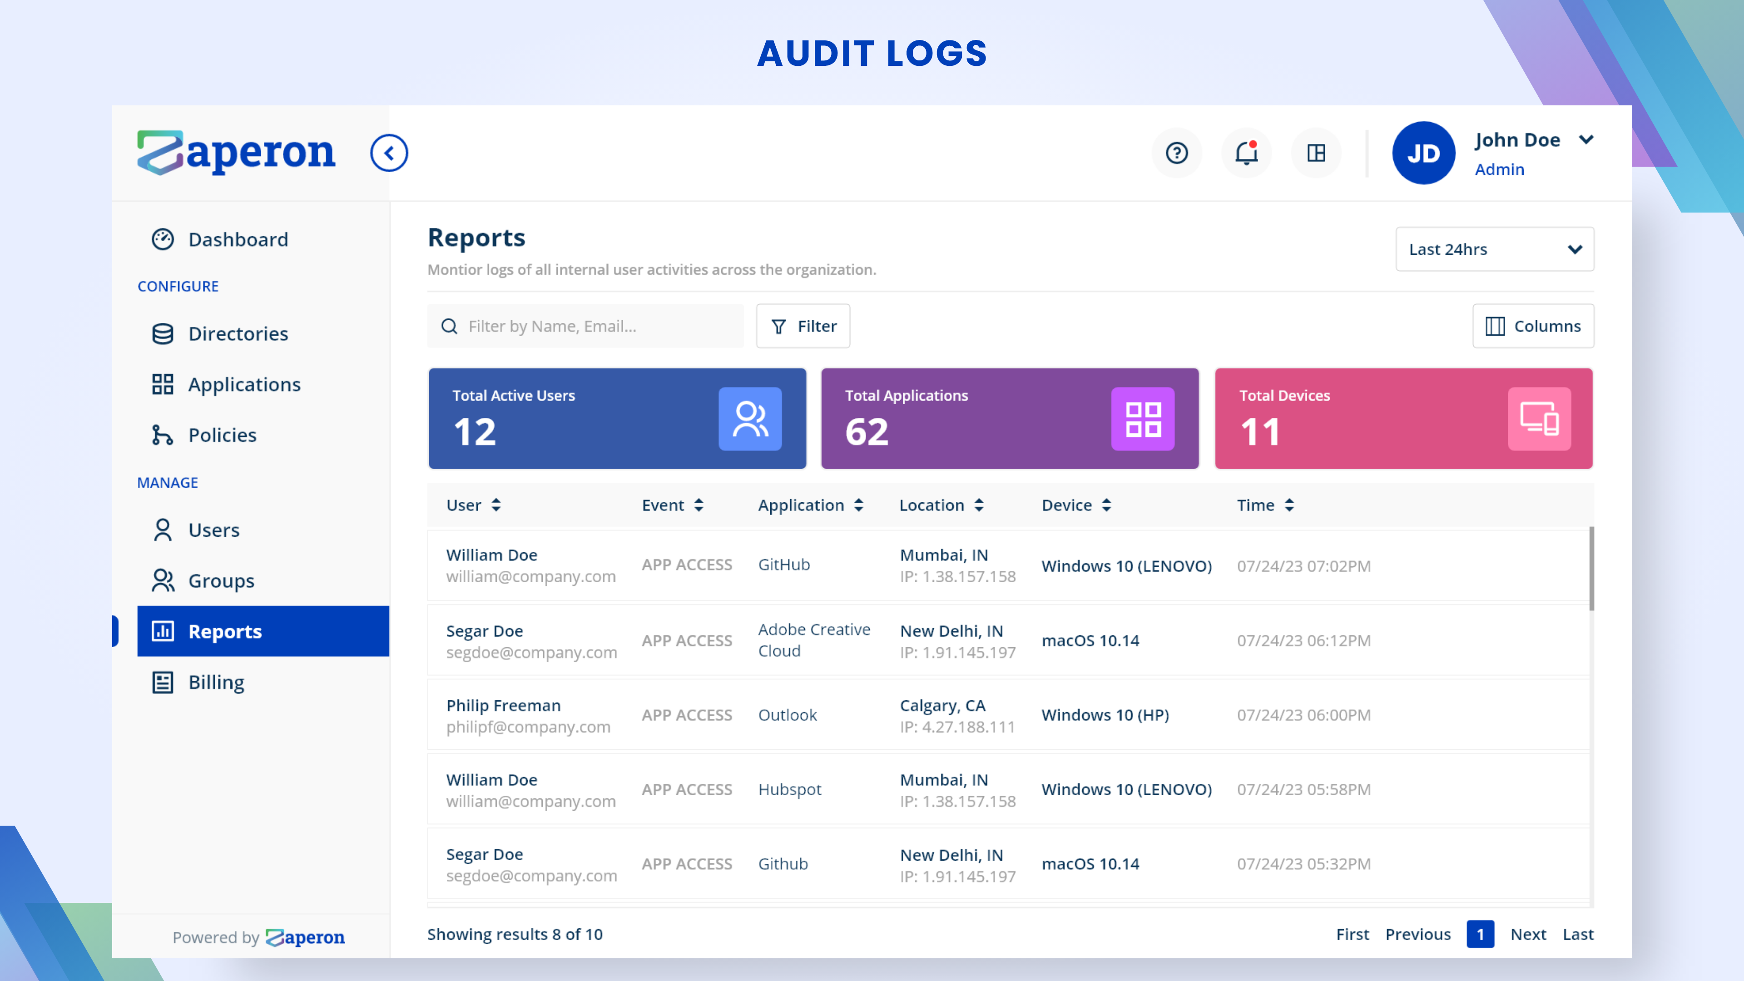Click the help question mark icon
The image size is (1744, 981).
(1177, 153)
